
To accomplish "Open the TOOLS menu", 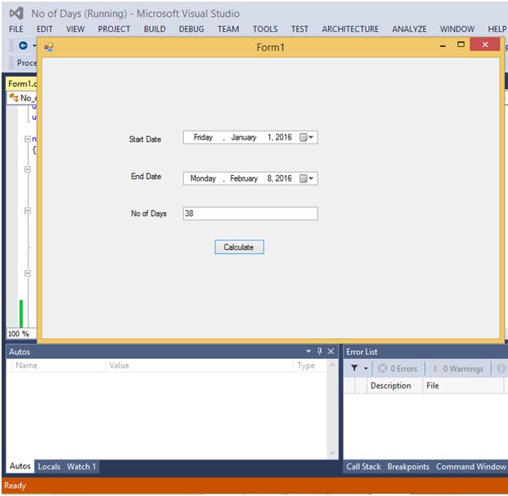I will pos(265,29).
